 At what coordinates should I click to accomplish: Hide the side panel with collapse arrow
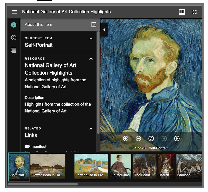[x=104, y=29]
